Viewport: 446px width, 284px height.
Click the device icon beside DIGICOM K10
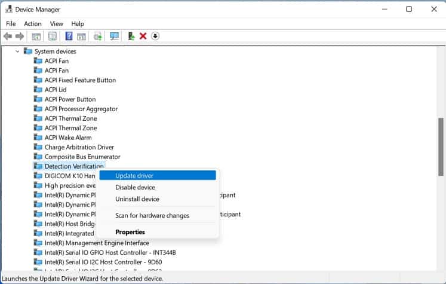point(38,175)
